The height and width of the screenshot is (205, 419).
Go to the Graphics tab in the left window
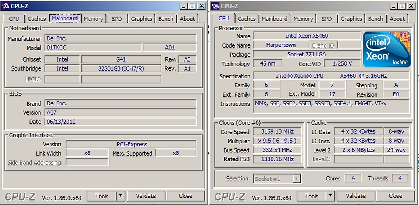[x=142, y=19]
